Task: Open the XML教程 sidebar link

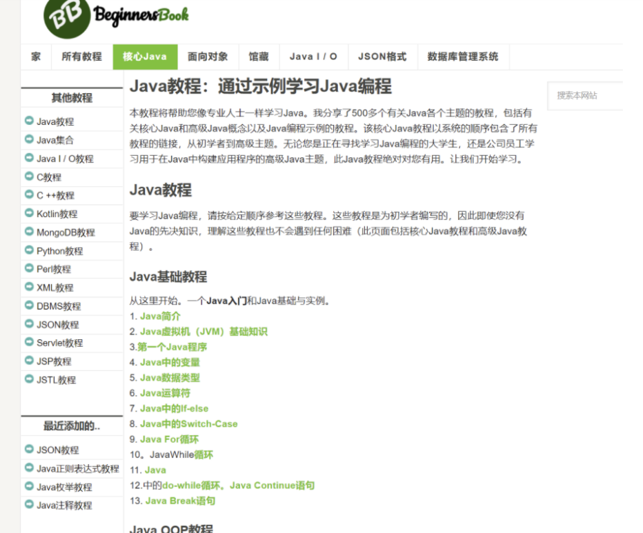Action: pyautogui.click(x=55, y=288)
